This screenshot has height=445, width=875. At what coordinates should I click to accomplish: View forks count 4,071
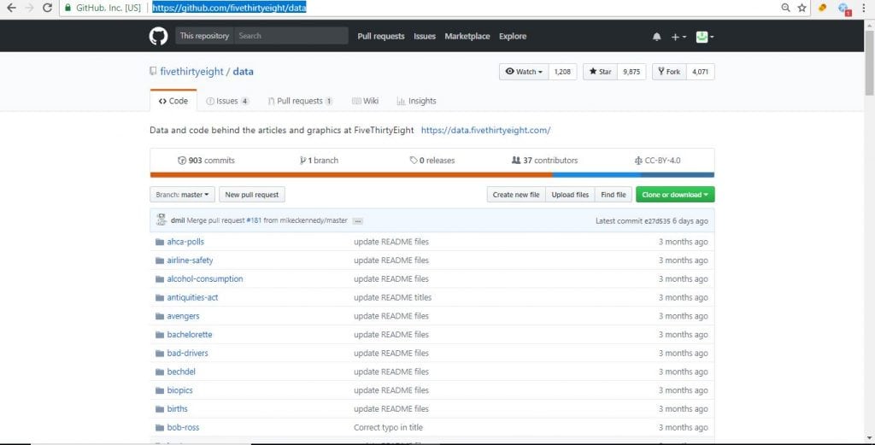(x=701, y=72)
